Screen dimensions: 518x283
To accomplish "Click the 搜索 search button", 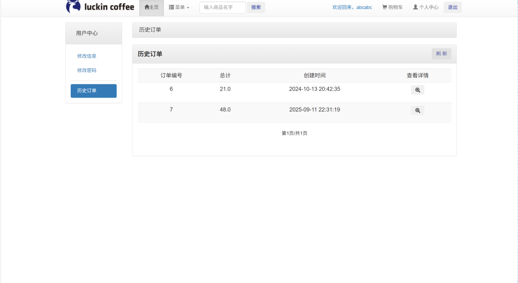I will tap(256, 7).
